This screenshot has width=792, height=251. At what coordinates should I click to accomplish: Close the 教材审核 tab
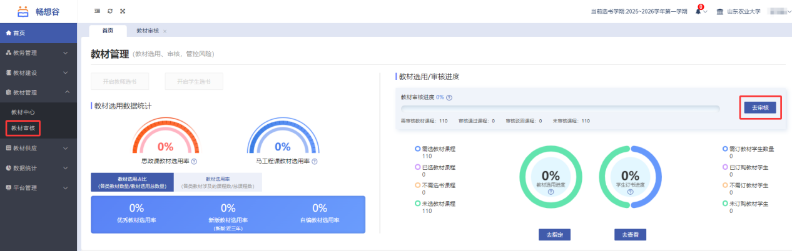[x=165, y=31]
